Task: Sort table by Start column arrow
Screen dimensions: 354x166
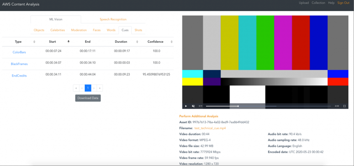Action: click(x=69, y=42)
